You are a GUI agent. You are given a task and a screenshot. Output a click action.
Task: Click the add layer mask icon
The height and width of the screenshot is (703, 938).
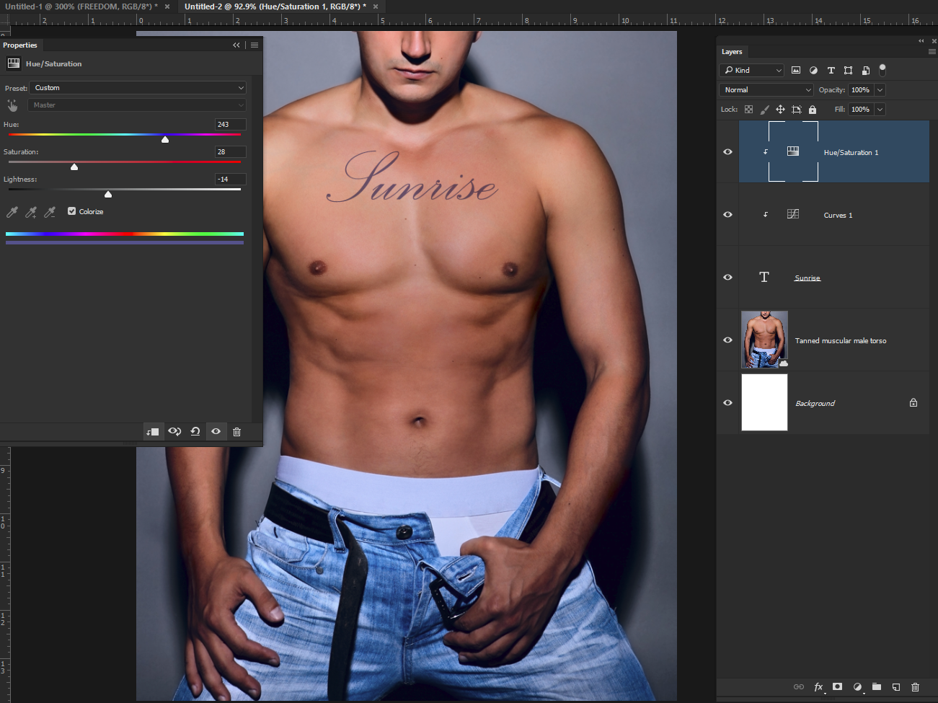(837, 687)
